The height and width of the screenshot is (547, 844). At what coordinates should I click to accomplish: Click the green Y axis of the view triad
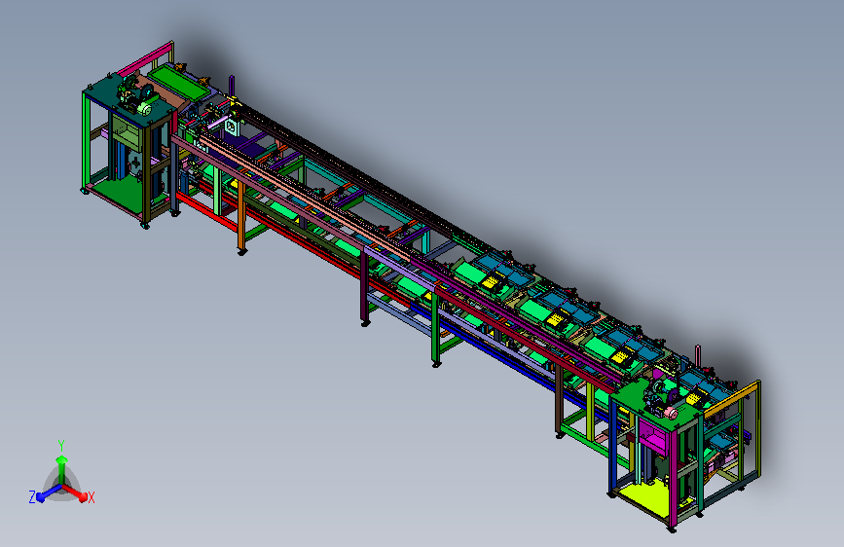(x=62, y=468)
